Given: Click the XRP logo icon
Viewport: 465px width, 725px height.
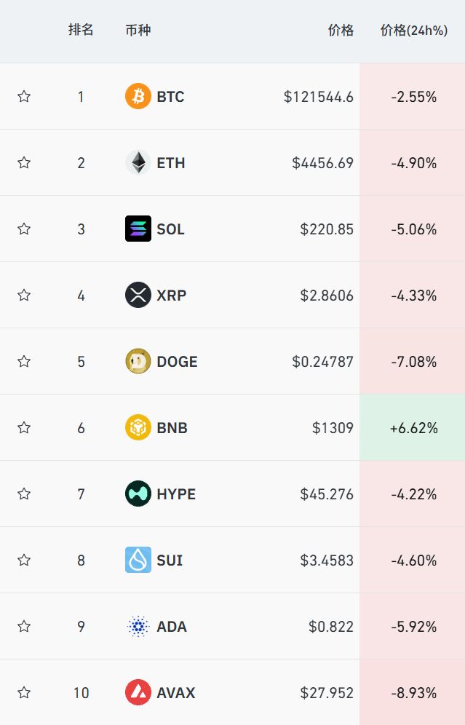Looking at the screenshot, I should (x=138, y=295).
